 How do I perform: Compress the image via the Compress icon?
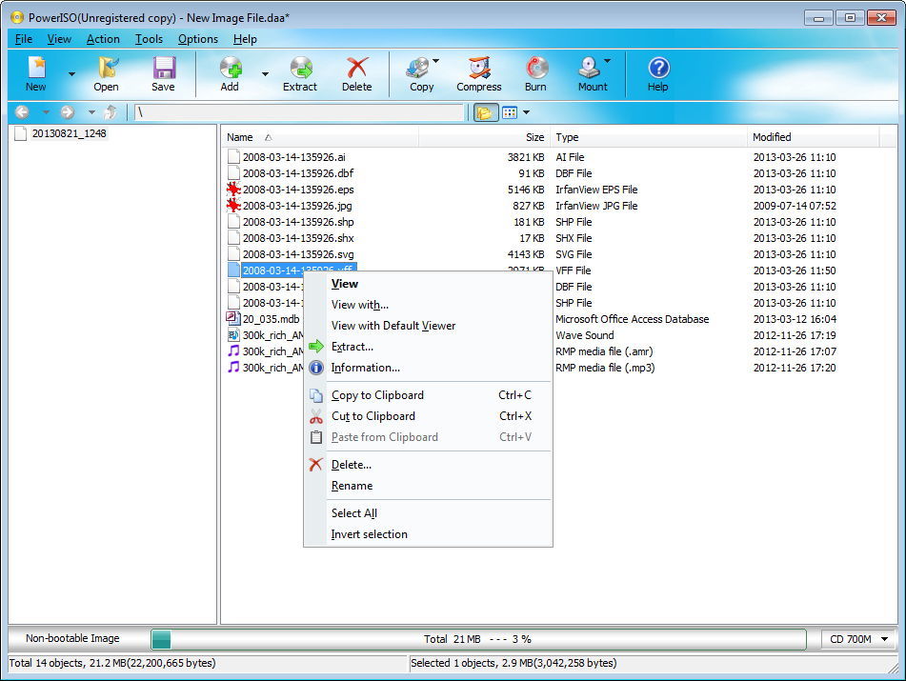478,73
